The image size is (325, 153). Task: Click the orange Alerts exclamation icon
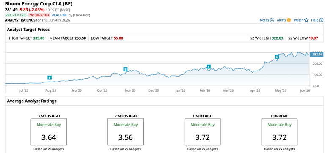pyautogui.click(x=289, y=20)
